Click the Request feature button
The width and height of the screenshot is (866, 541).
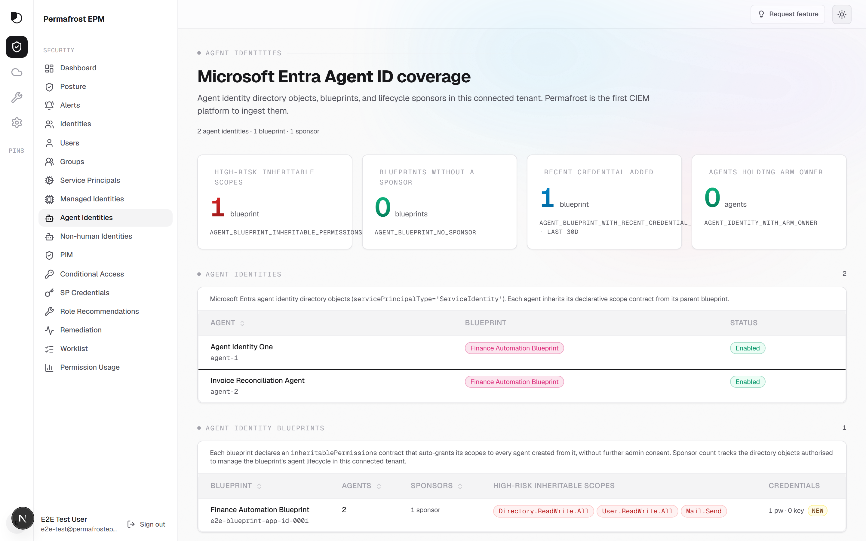point(788,14)
